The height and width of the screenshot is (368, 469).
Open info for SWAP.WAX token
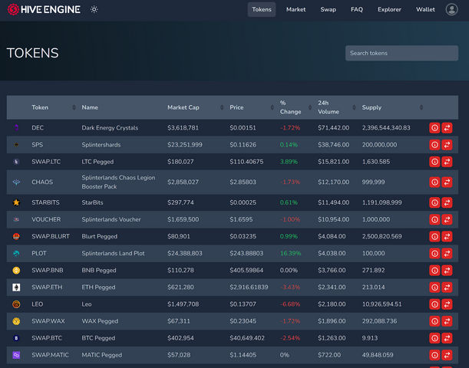click(x=434, y=321)
